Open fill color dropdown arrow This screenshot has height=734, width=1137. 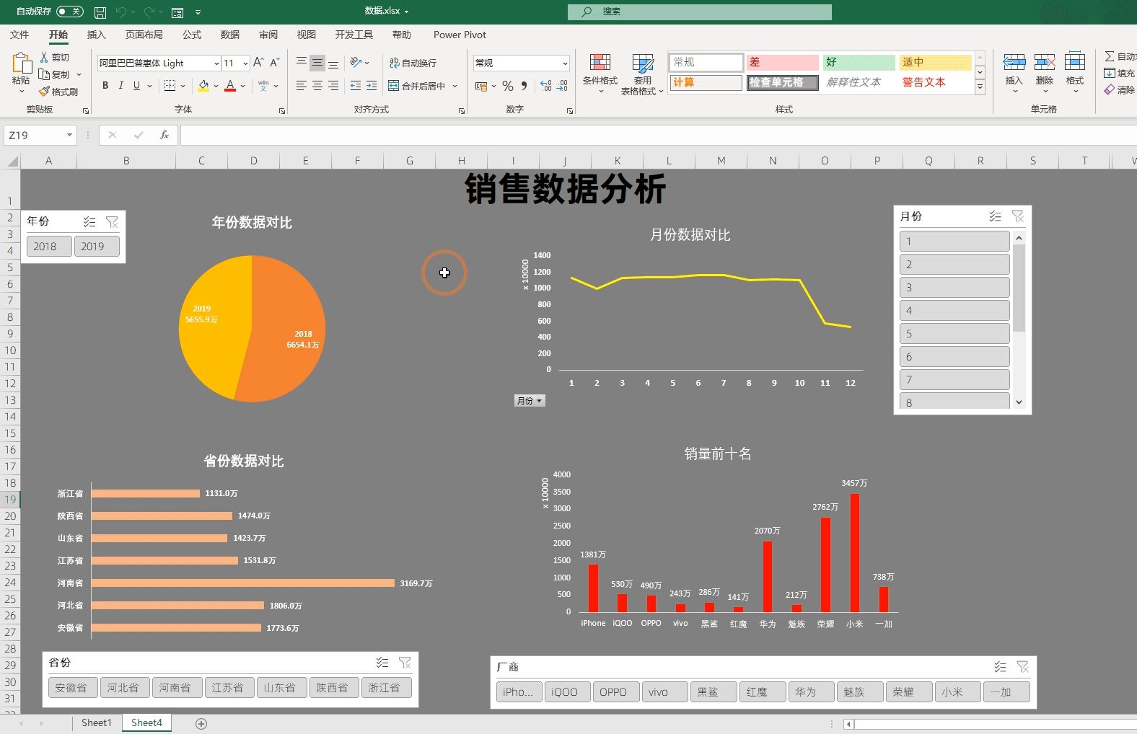(216, 86)
